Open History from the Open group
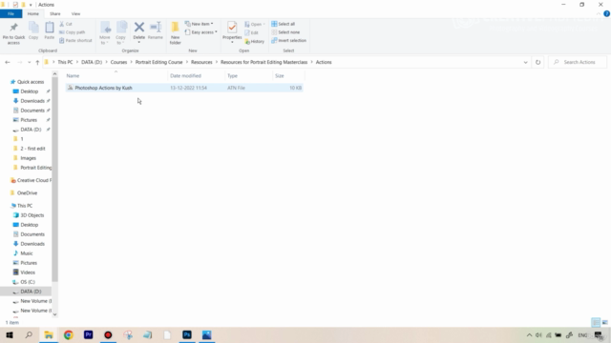 point(255,41)
